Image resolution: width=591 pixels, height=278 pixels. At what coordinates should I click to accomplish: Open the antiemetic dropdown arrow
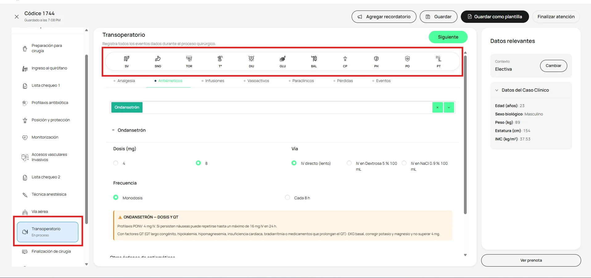pyautogui.click(x=449, y=107)
